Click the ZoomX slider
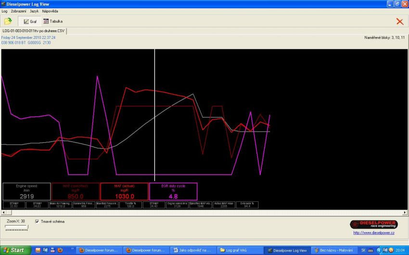The image size is (409, 255). pos(16,229)
